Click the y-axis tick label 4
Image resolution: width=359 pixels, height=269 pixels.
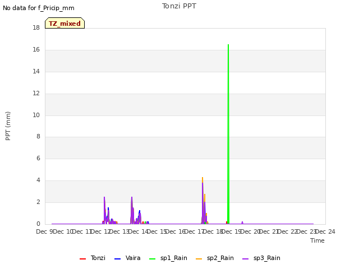[x=38, y=180]
